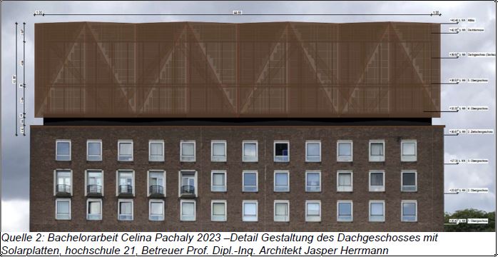This screenshot has width=498, height=257.
Task: Select the top width dimension line
Action: point(237,14)
